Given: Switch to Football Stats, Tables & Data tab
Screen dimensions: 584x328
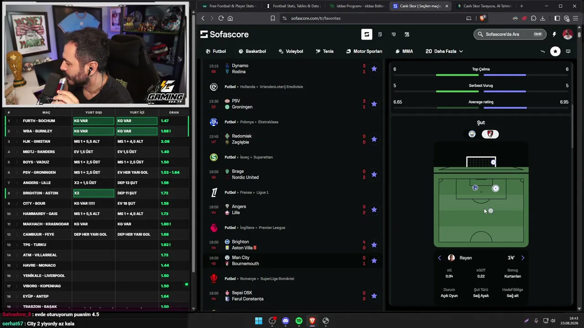Looking at the screenshot, I should coord(292,6).
